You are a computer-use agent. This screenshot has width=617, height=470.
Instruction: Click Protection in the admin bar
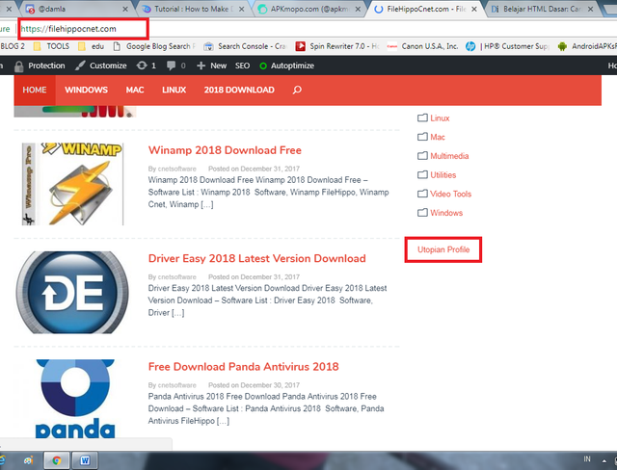click(40, 65)
